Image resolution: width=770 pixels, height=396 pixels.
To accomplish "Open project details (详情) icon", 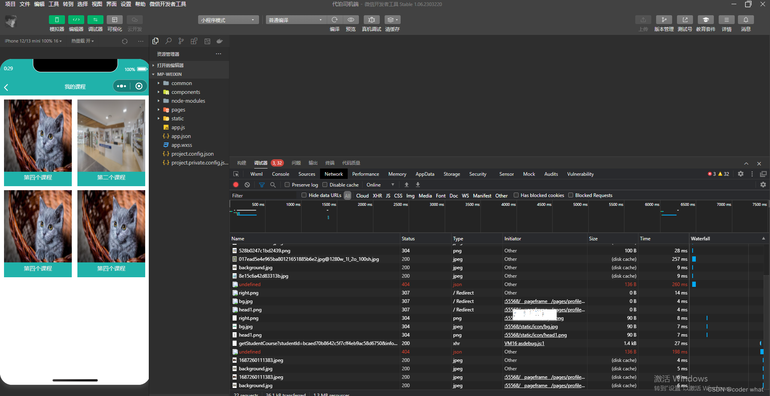I will coord(726,20).
